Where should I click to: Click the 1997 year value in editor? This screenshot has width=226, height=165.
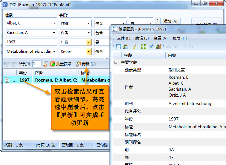[174, 119]
